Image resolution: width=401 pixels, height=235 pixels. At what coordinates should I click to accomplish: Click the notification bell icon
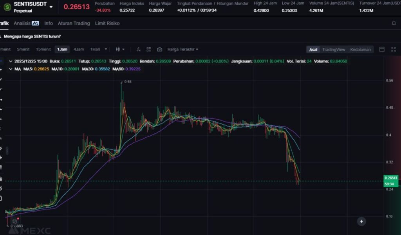pos(394,23)
